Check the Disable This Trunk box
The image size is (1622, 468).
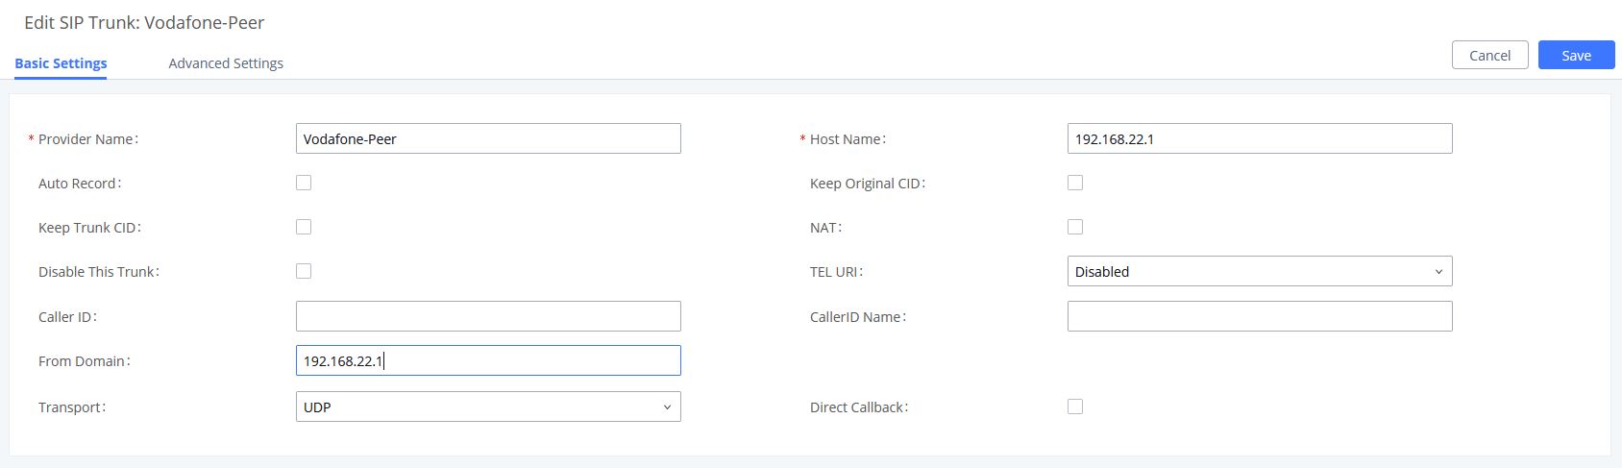[304, 271]
